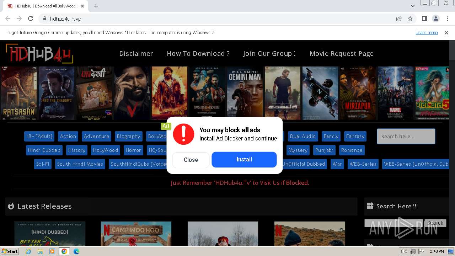
Task: Open the Gemini Man poster
Action: point(245,93)
